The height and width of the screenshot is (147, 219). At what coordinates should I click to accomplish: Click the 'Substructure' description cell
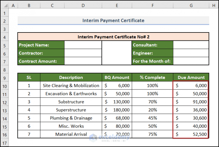71,102
